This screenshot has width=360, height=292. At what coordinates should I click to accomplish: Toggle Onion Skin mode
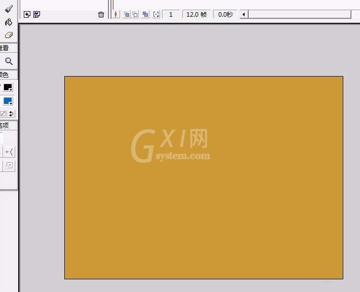[x=127, y=15]
